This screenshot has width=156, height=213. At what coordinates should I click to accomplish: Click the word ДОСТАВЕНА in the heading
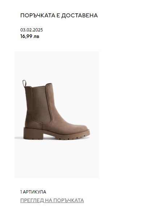click(79, 16)
